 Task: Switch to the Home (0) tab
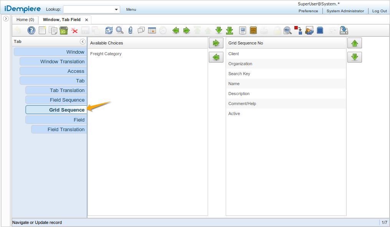pos(25,20)
